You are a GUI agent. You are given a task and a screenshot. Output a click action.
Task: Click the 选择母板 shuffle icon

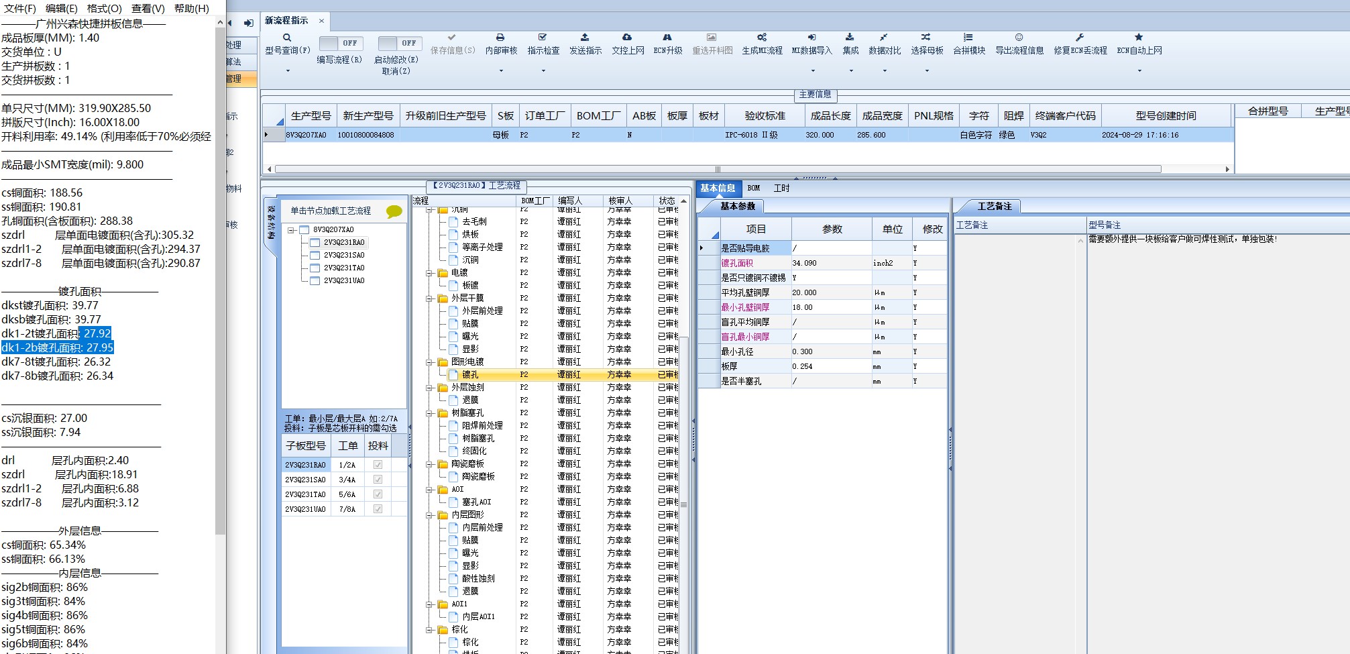(926, 38)
